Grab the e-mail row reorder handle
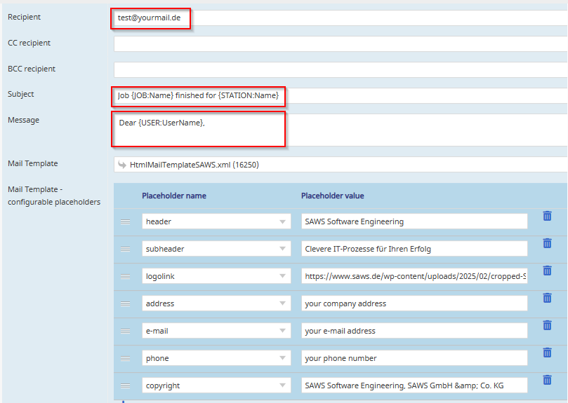This screenshot has width=568, height=403. pos(126,331)
